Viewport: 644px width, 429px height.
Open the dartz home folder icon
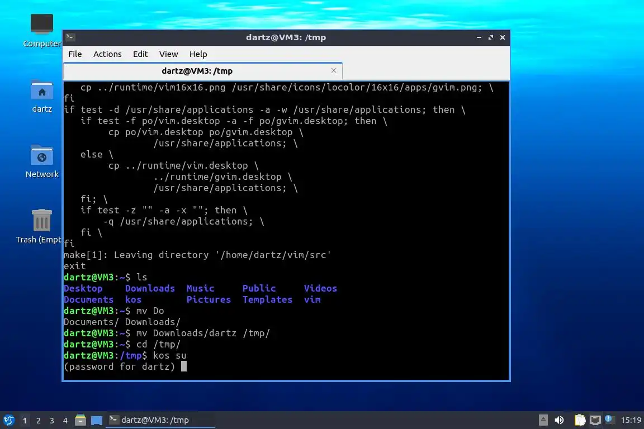[42, 97]
